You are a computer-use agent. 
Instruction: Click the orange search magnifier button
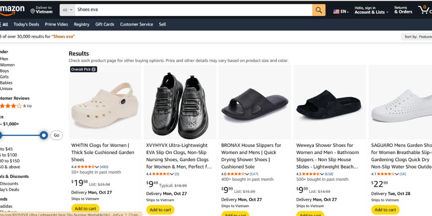tap(319, 10)
